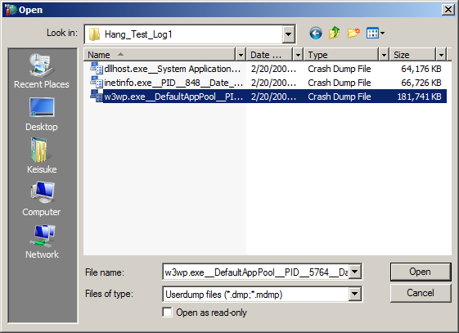The height and width of the screenshot is (333, 459).
Task: Go up one folder level
Action: point(334,33)
